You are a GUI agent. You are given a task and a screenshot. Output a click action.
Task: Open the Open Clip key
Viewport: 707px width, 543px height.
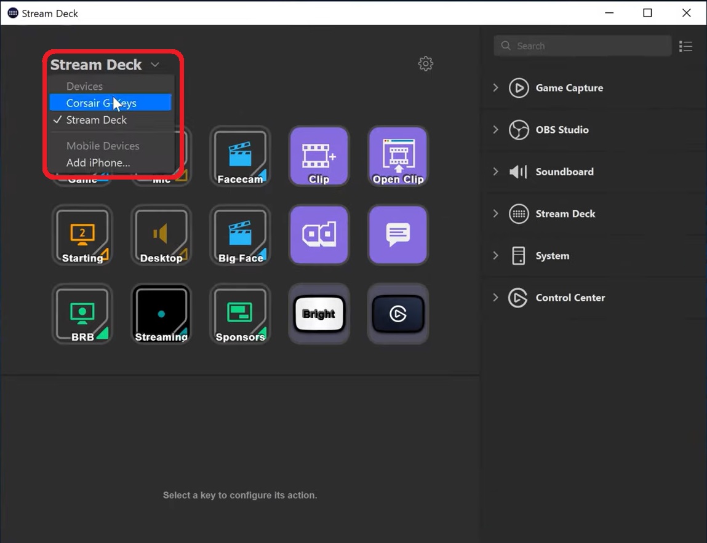[x=397, y=156]
